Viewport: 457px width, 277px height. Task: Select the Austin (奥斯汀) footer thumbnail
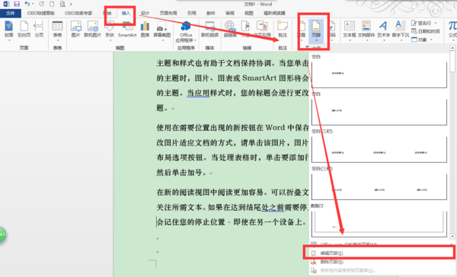[379, 224]
